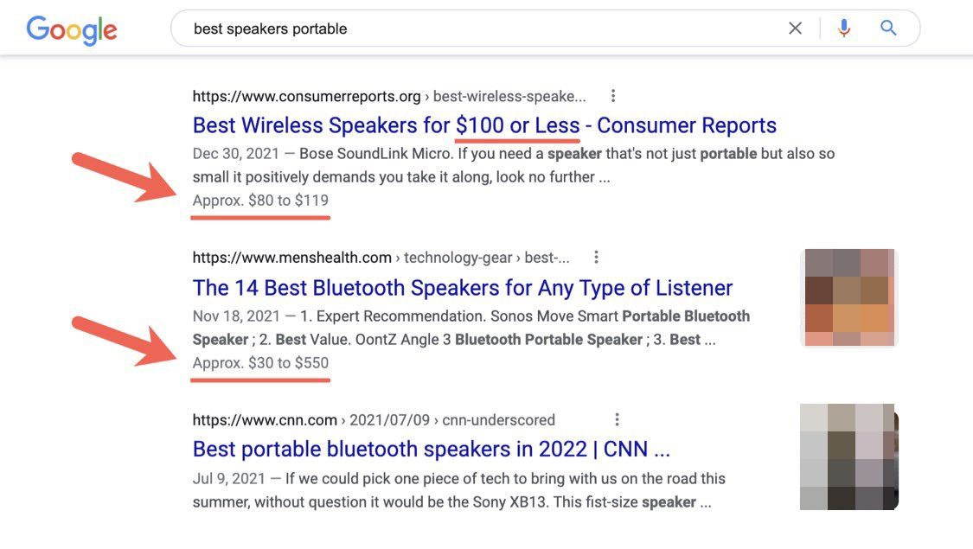This screenshot has height=549, width=973.
Task: Click the Google logo to return home
Action: [72, 29]
